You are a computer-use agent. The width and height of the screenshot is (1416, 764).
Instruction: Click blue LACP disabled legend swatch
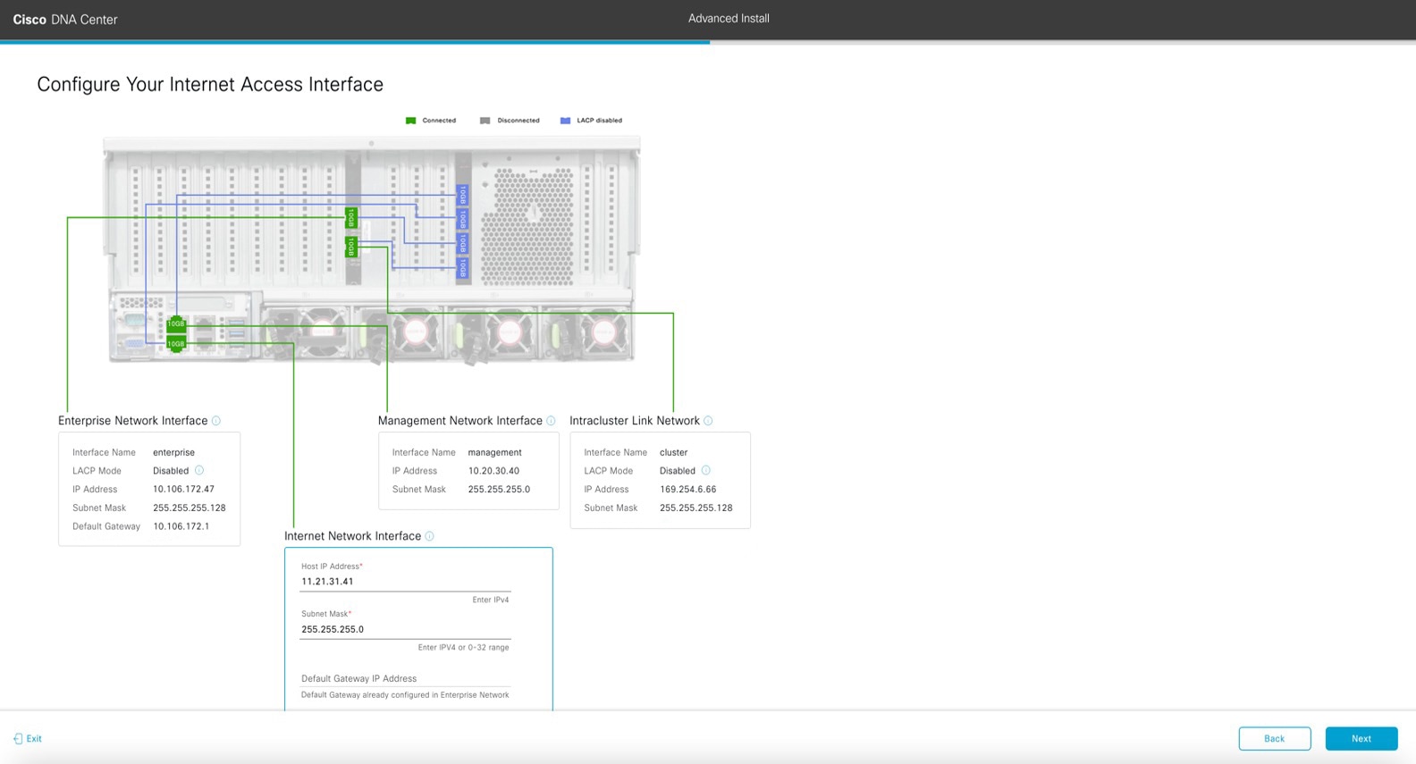point(565,121)
